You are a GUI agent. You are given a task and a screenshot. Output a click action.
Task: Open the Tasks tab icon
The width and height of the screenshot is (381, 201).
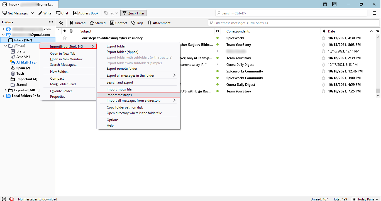point(334,4)
